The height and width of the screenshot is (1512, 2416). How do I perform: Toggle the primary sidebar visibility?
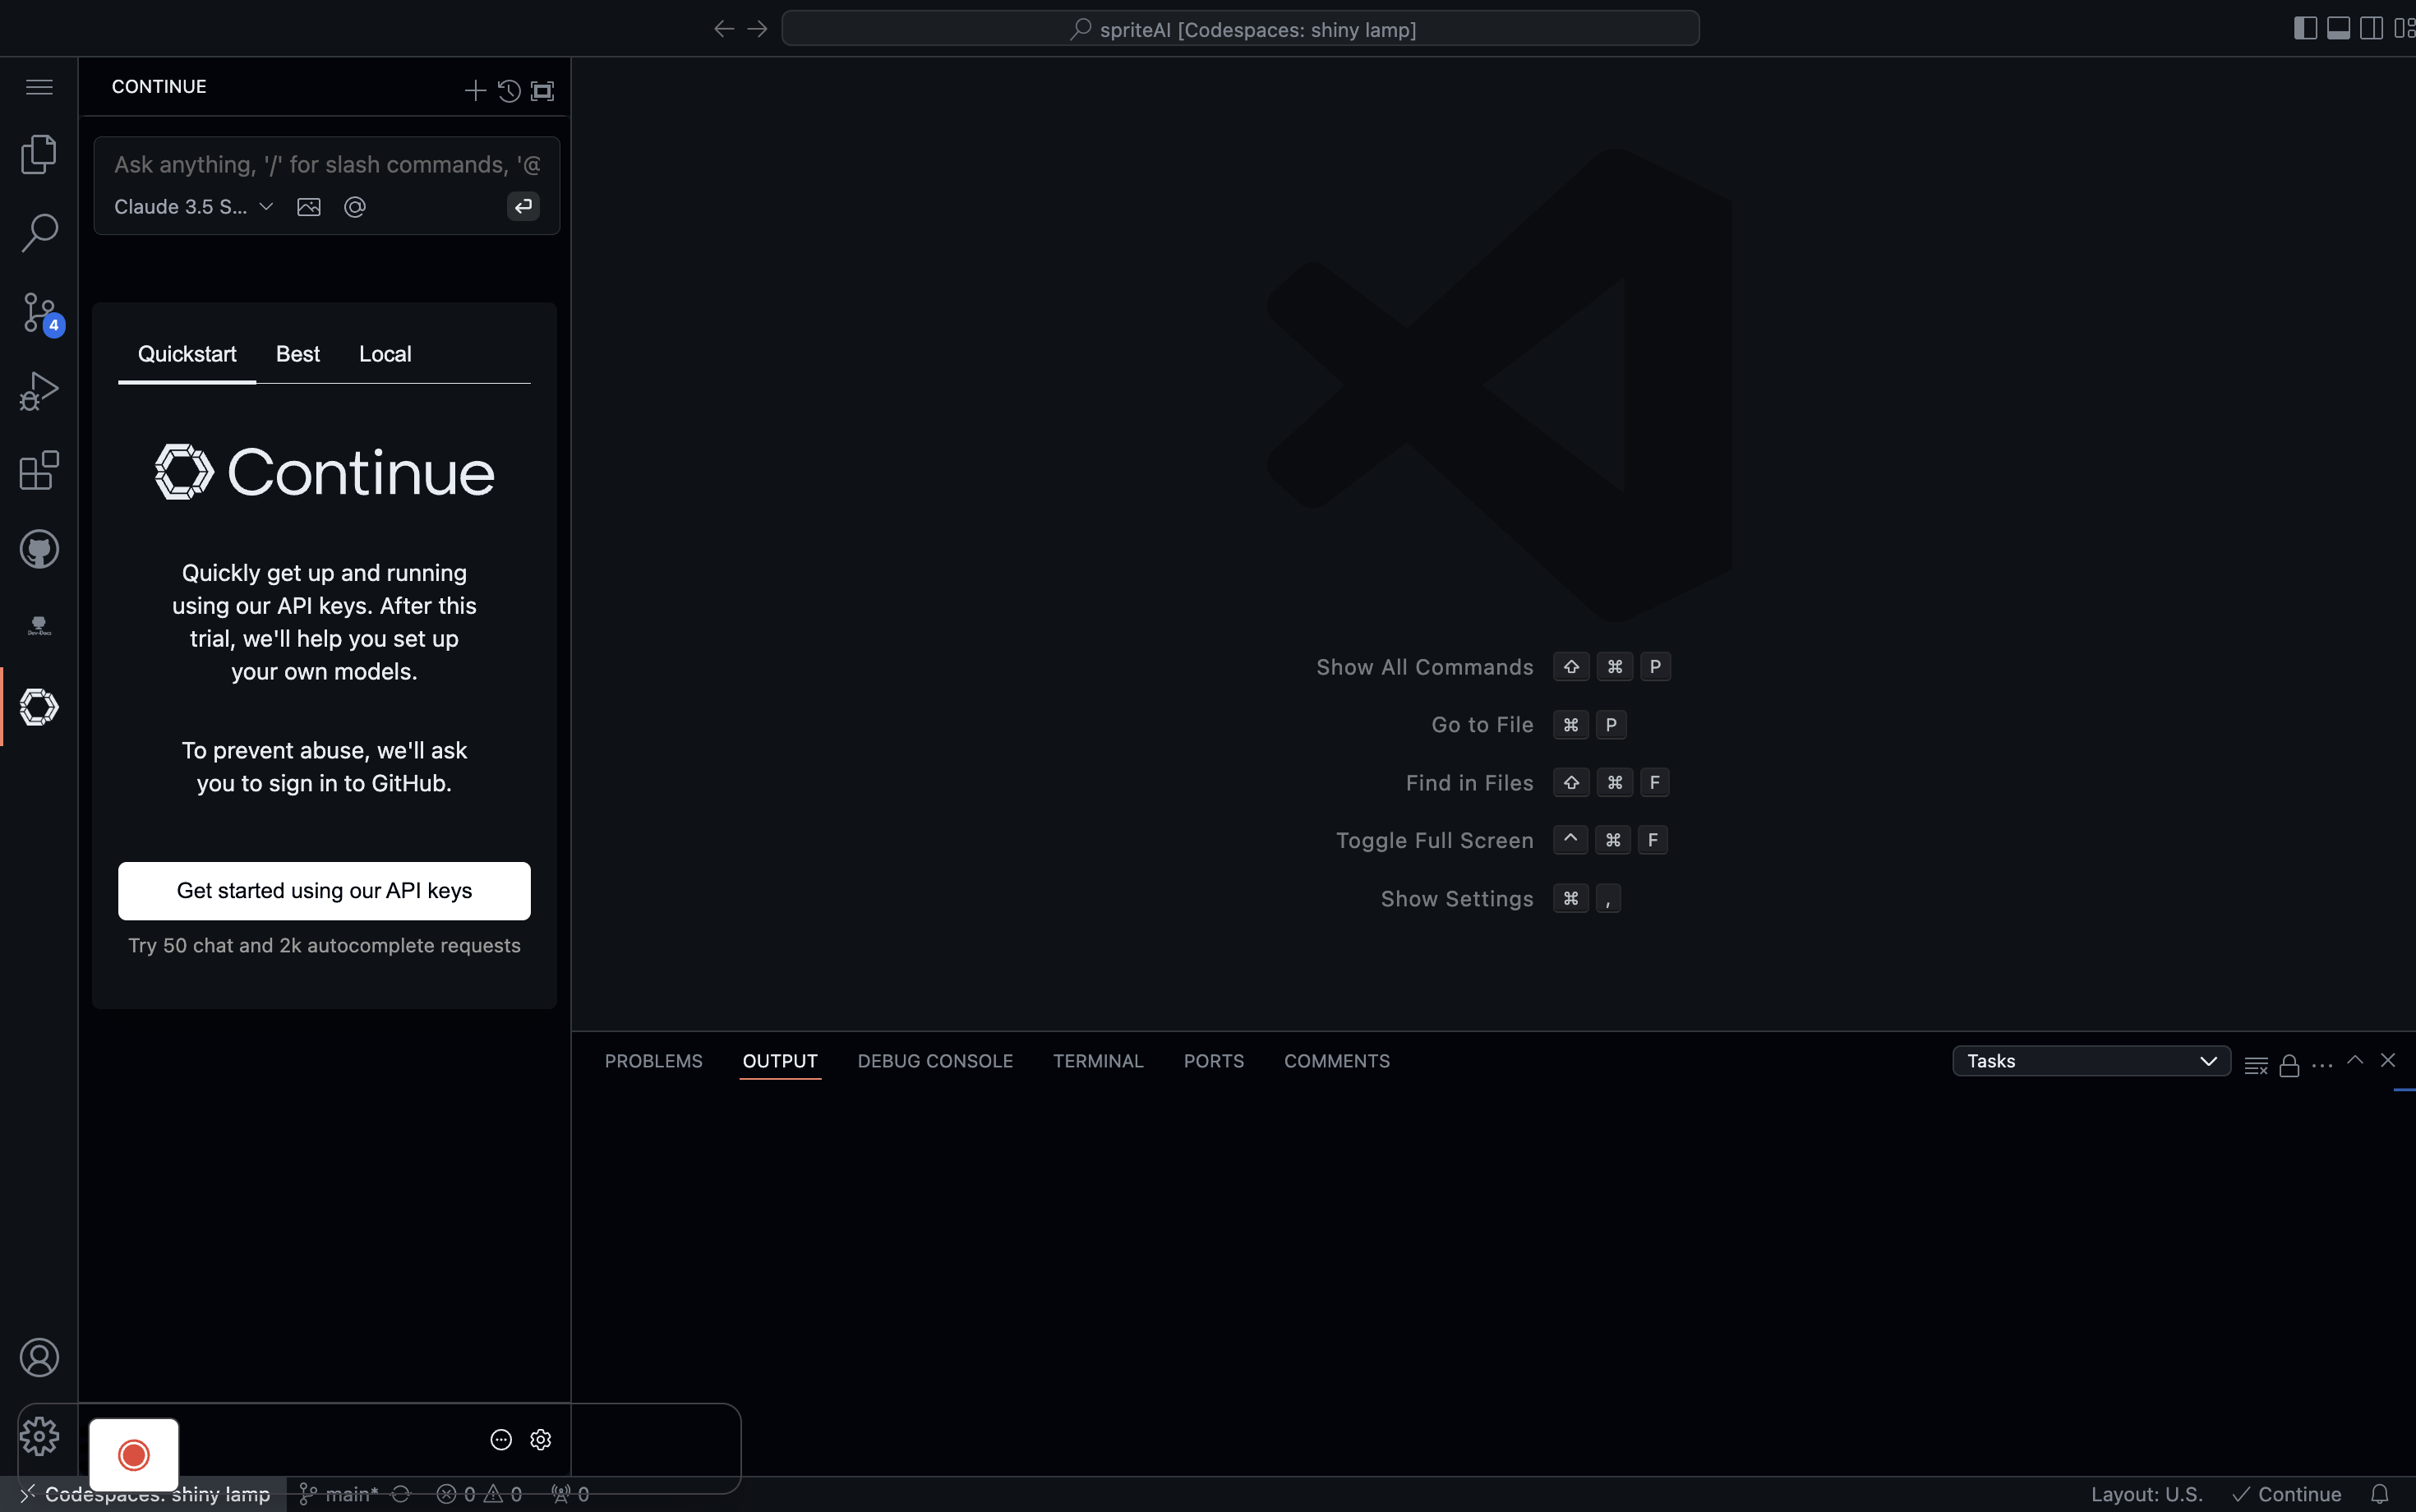2304,27
